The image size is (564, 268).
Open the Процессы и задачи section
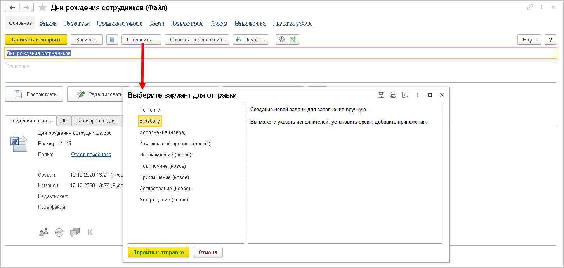(x=120, y=23)
